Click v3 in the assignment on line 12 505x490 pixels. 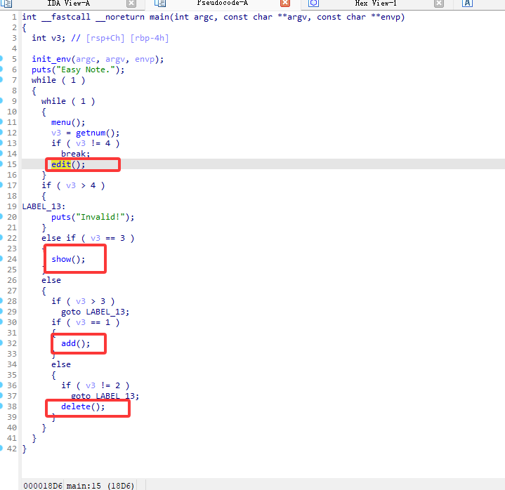[x=56, y=133]
